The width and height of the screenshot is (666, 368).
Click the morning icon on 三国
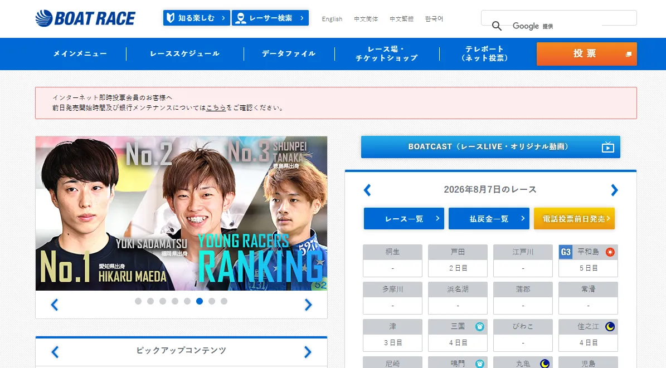pos(479,327)
